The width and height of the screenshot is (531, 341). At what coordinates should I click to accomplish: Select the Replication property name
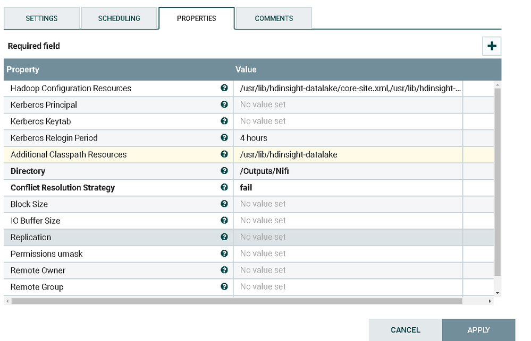point(31,237)
